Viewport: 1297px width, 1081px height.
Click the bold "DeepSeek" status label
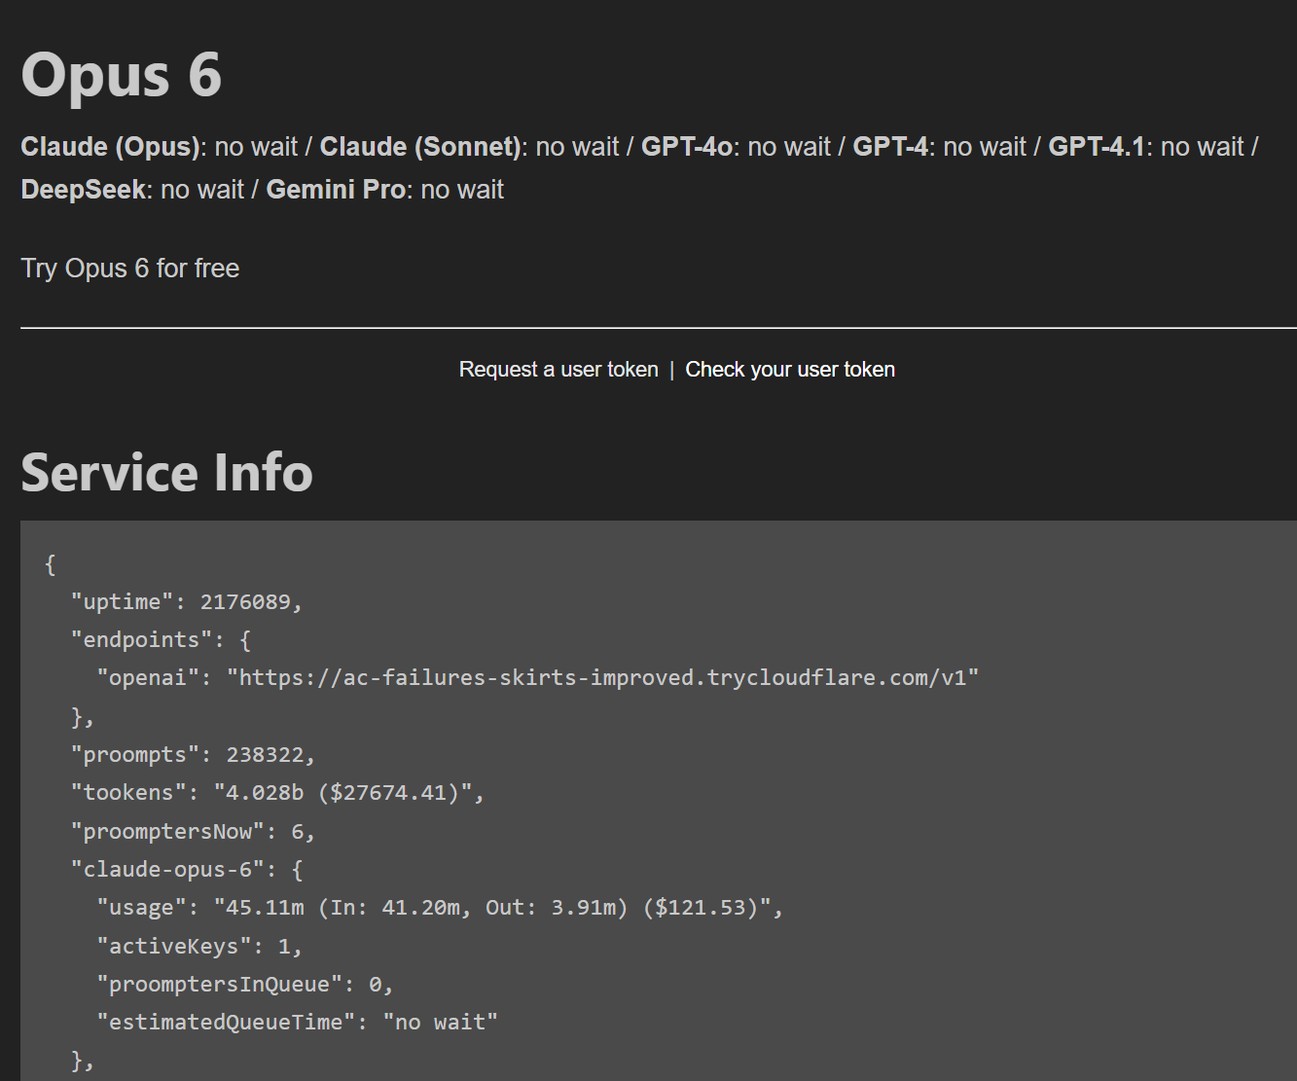(x=84, y=190)
